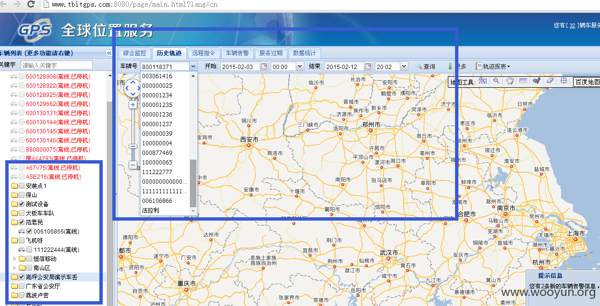Click the folder icon of 保山

(x=14, y=195)
